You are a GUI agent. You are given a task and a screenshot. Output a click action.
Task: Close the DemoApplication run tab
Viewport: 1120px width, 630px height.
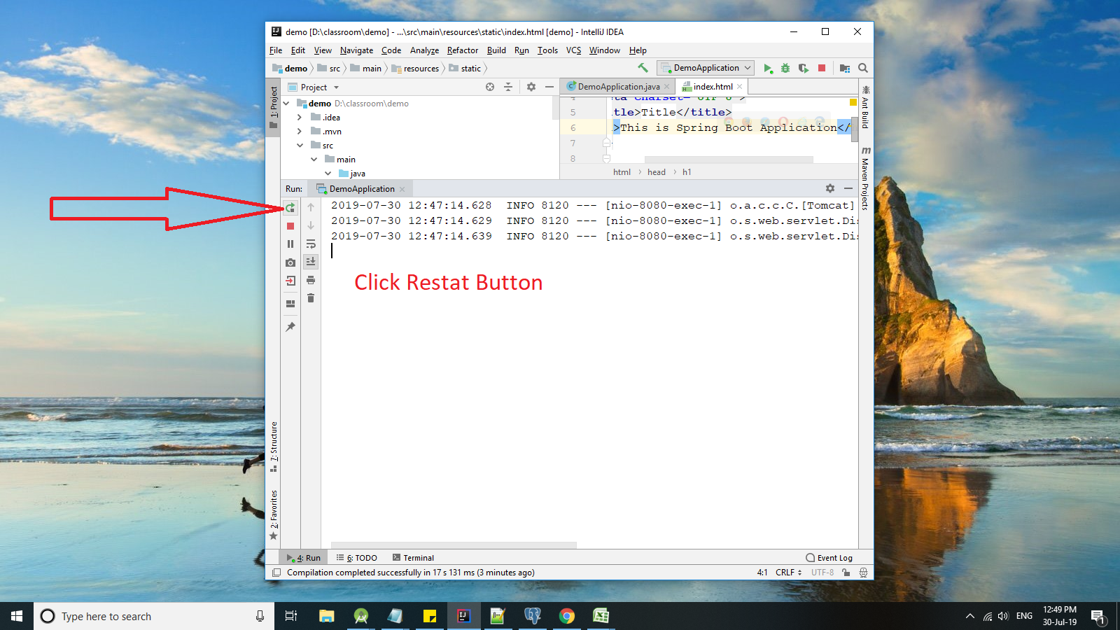click(402, 189)
